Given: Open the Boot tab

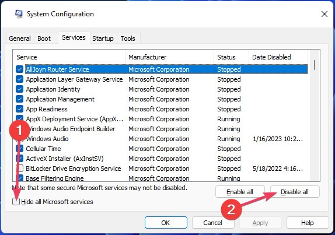Looking at the screenshot, I should tap(44, 38).
